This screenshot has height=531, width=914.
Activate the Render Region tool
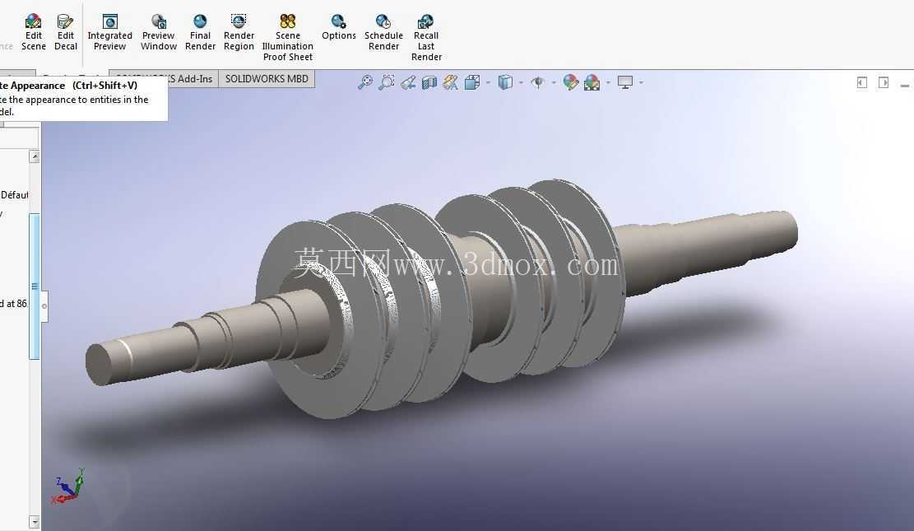[239, 33]
